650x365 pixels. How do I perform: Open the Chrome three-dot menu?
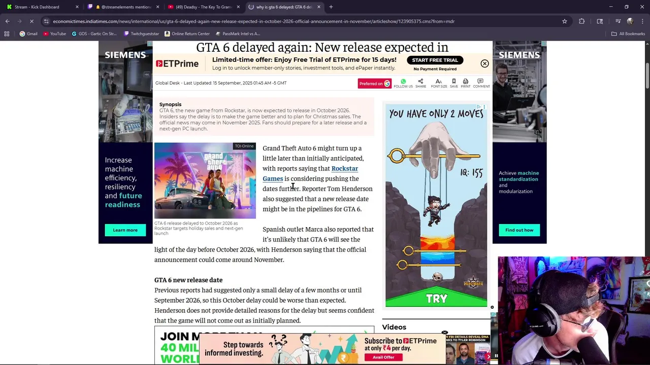[x=642, y=21]
